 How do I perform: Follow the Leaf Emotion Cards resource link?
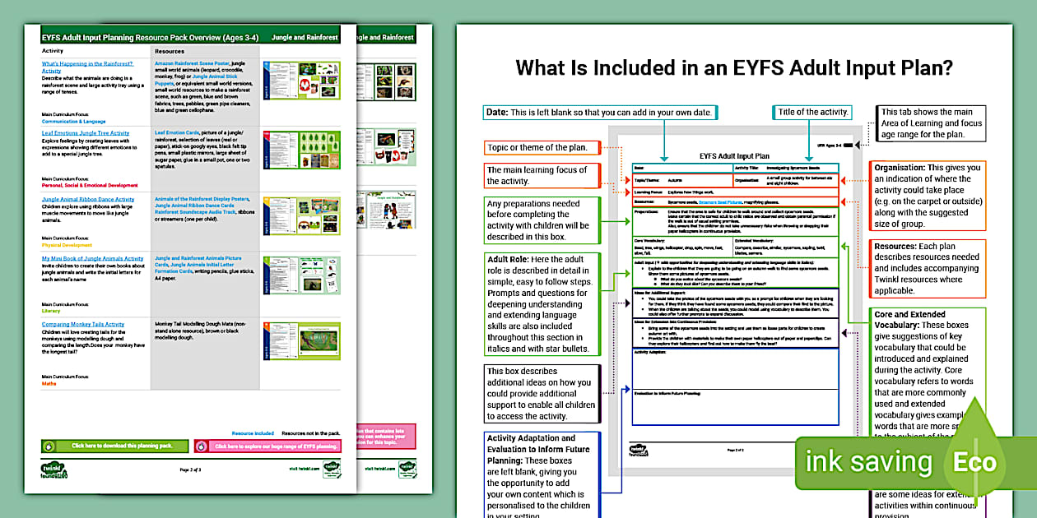click(x=178, y=132)
